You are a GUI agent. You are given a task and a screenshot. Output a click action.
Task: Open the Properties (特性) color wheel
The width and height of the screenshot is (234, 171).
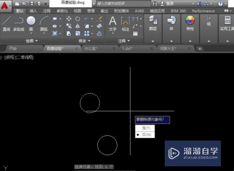pyautogui.click(x=190, y=23)
